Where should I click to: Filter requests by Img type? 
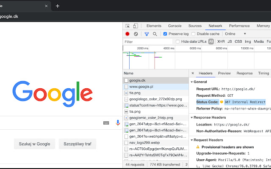pos(248,41)
